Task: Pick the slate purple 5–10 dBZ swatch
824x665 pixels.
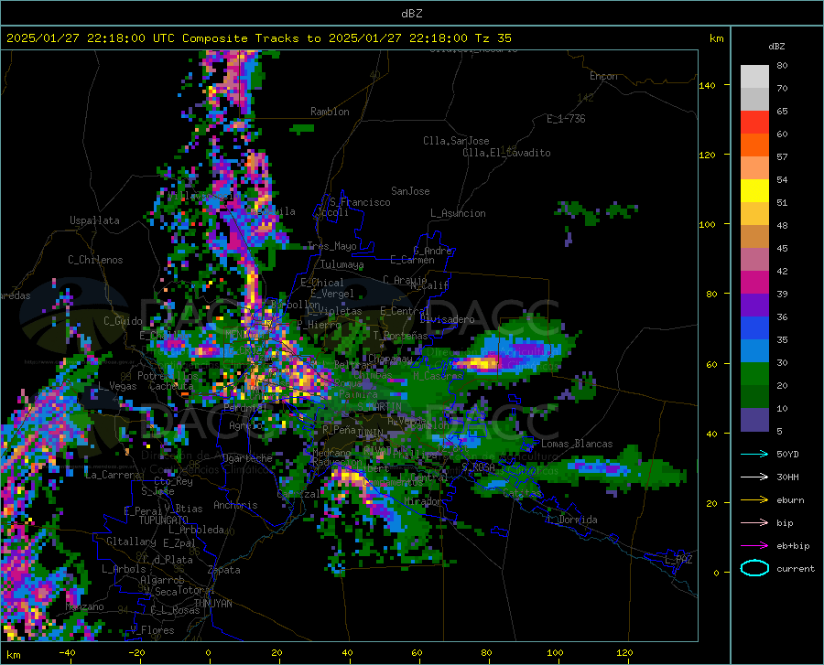Action: [x=754, y=420]
